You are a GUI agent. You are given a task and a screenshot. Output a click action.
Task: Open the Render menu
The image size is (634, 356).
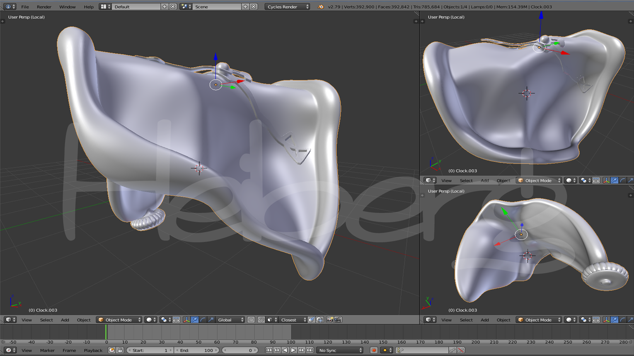click(44, 7)
